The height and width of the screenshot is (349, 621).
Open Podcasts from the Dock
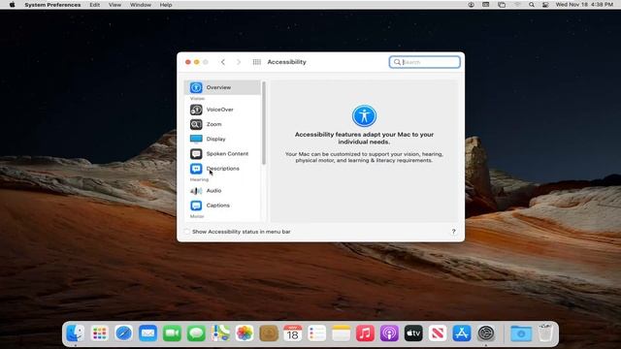(x=389, y=333)
